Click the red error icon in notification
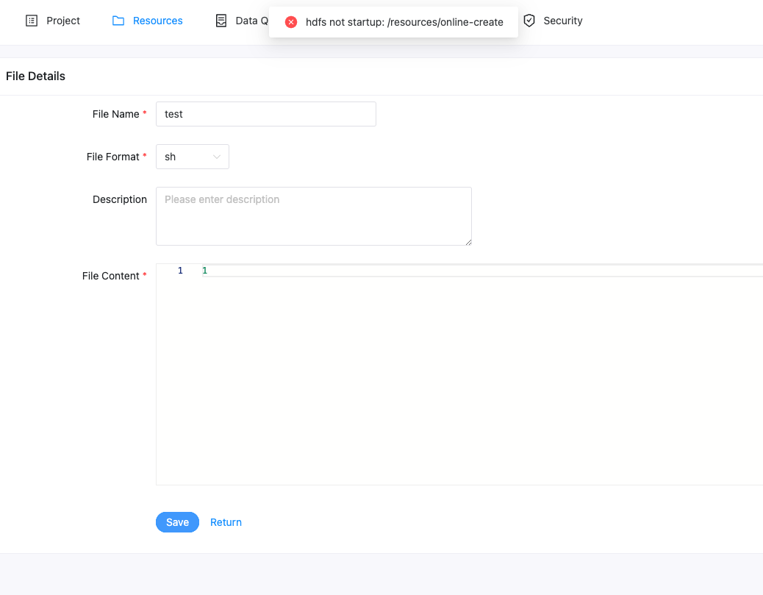 [291, 22]
